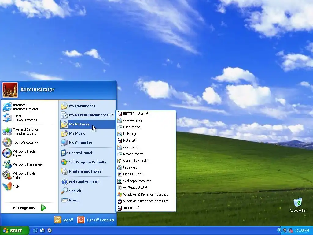Launch Internet Explorer from Quick Launch
313x235 pixels.
pyautogui.click(x=35, y=230)
